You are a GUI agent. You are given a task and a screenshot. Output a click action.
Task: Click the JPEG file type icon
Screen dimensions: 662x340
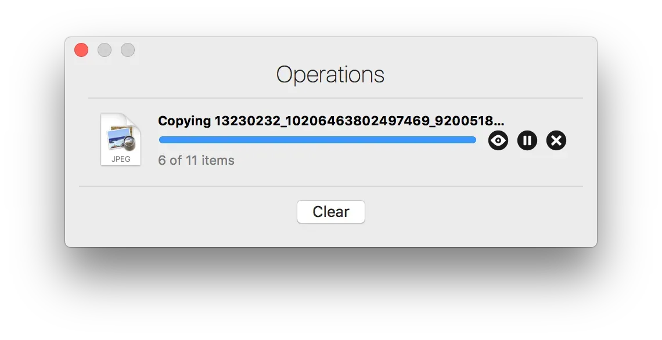(120, 139)
